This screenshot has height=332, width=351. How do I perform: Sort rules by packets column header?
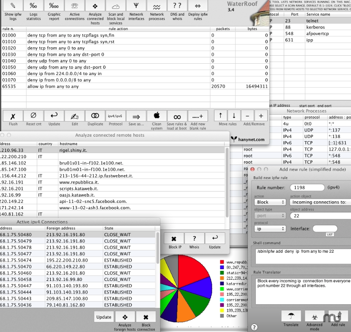223,29
